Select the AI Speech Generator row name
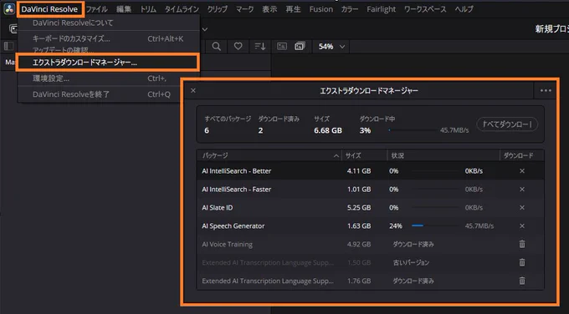 tap(233, 226)
